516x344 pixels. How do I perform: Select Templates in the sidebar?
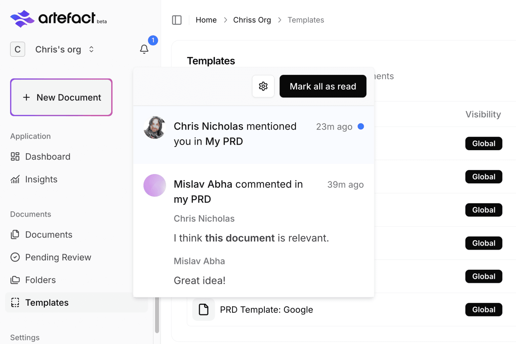pos(47,303)
